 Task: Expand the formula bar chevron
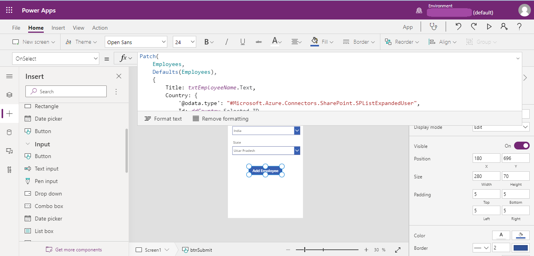point(518,59)
